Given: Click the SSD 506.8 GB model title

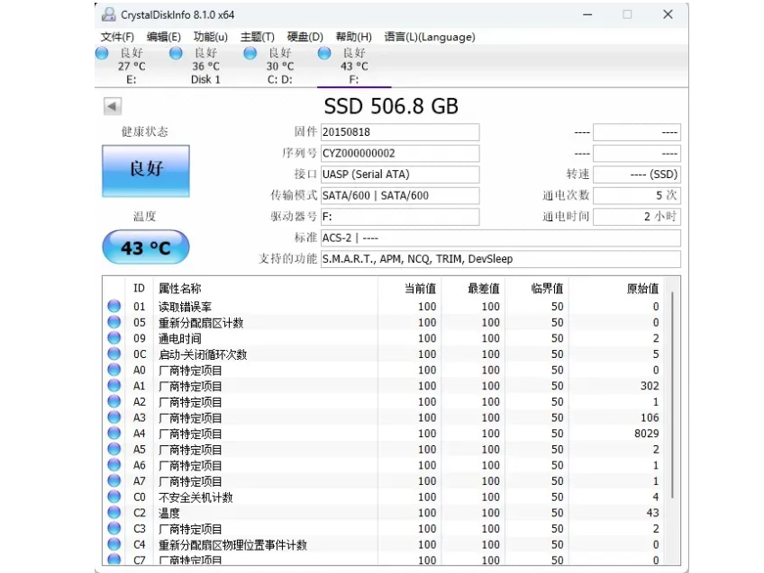Looking at the screenshot, I should (x=391, y=106).
